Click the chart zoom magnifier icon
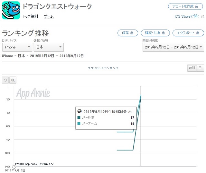206x173 pixels. click(x=13, y=80)
